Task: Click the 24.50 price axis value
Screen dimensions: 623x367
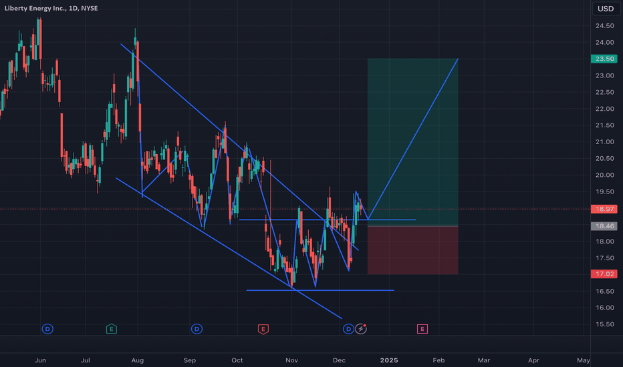Action: pos(604,26)
